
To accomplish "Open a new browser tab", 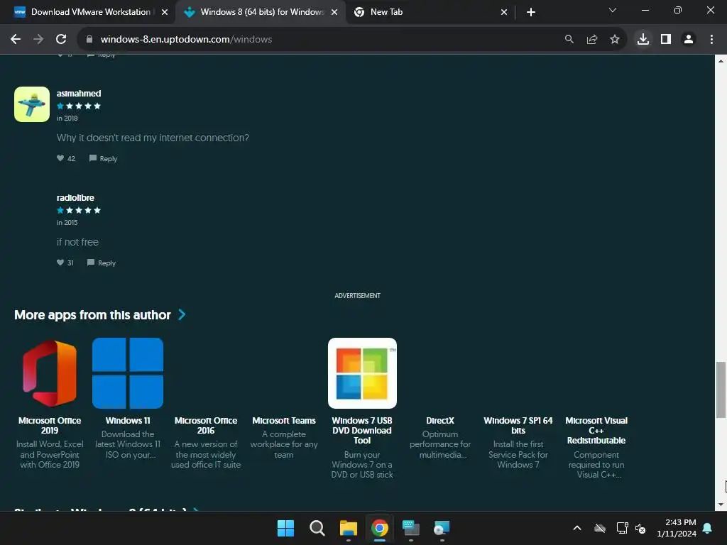I will (x=531, y=12).
